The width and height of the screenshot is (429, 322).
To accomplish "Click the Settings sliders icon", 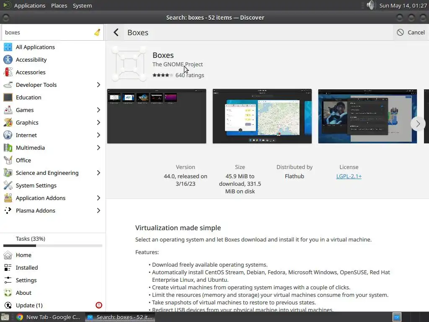I will pos(8,280).
